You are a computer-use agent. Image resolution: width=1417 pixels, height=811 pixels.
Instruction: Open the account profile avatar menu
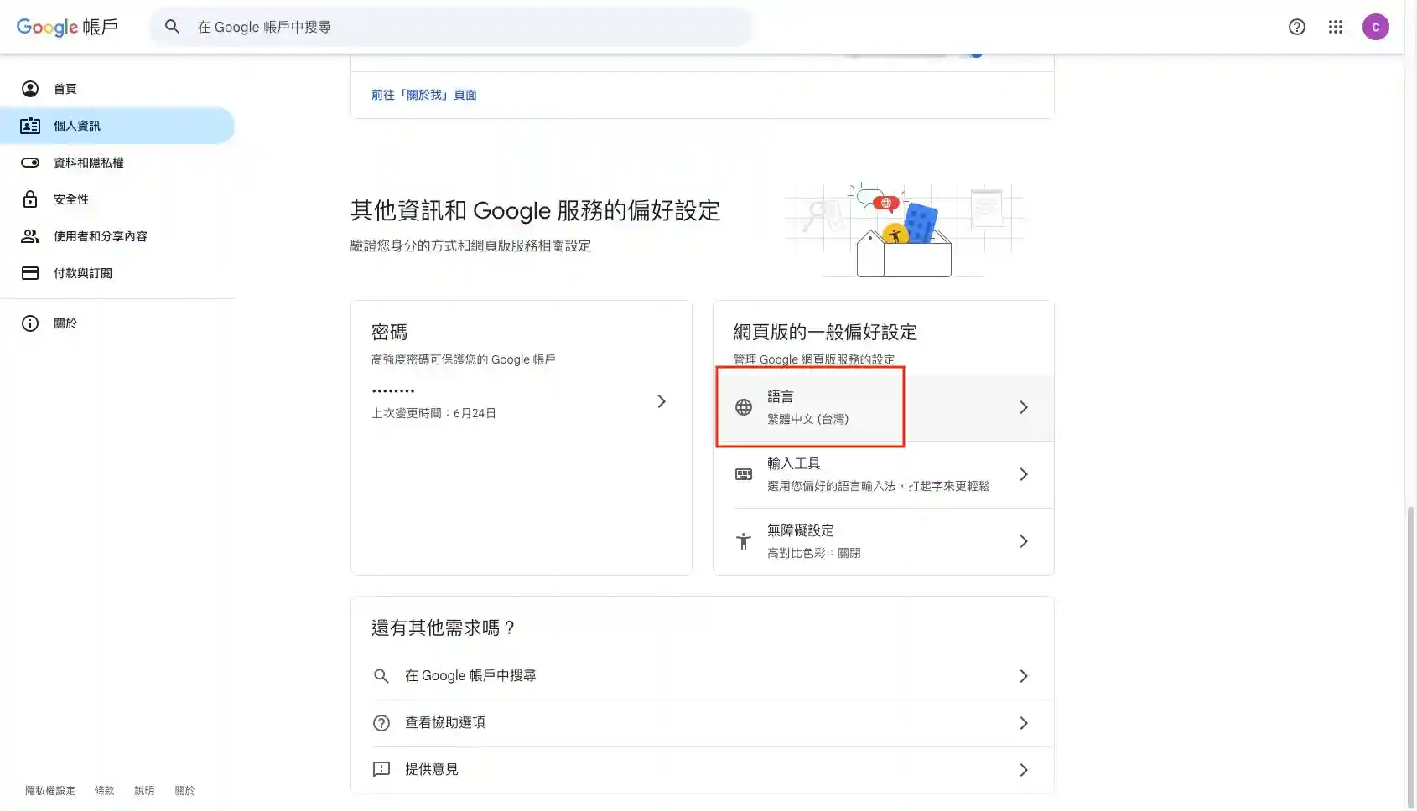pos(1375,27)
